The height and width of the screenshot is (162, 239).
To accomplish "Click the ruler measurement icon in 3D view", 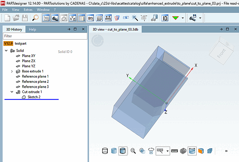I will click(x=175, y=151).
